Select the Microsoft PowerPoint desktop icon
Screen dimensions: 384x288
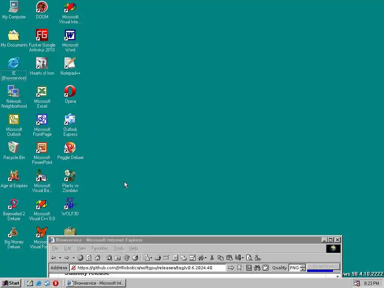pyautogui.click(x=42, y=153)
